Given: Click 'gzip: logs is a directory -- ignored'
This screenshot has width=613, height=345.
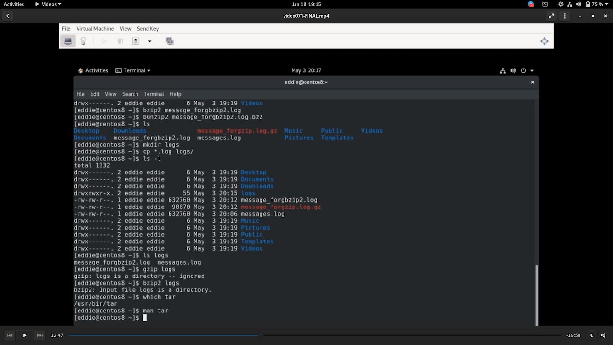Looking at the screenshot, I should pyautogui.click(x=139, y=276).
